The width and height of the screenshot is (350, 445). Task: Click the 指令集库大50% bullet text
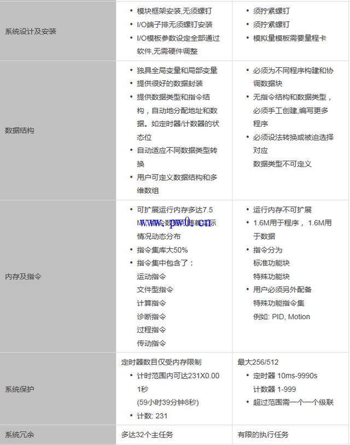click(x=162, y=250)
